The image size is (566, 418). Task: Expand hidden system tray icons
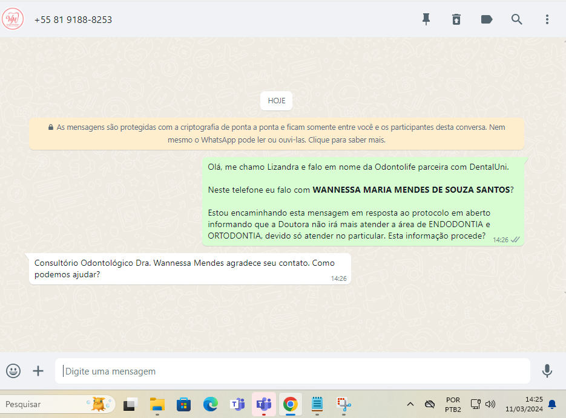410,404
